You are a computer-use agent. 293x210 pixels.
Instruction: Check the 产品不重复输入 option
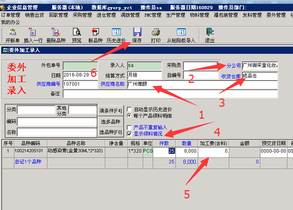pyautogui.click(x=129, y=128)
